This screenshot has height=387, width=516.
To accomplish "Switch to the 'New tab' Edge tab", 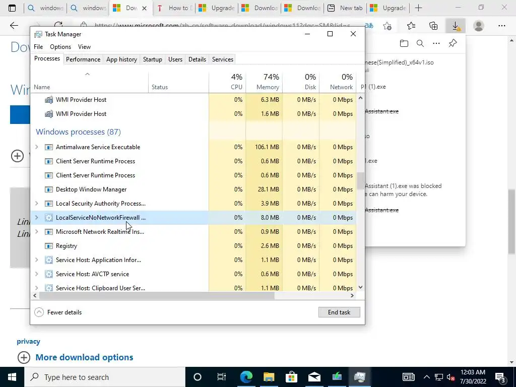I will click(x=345, y=8).
